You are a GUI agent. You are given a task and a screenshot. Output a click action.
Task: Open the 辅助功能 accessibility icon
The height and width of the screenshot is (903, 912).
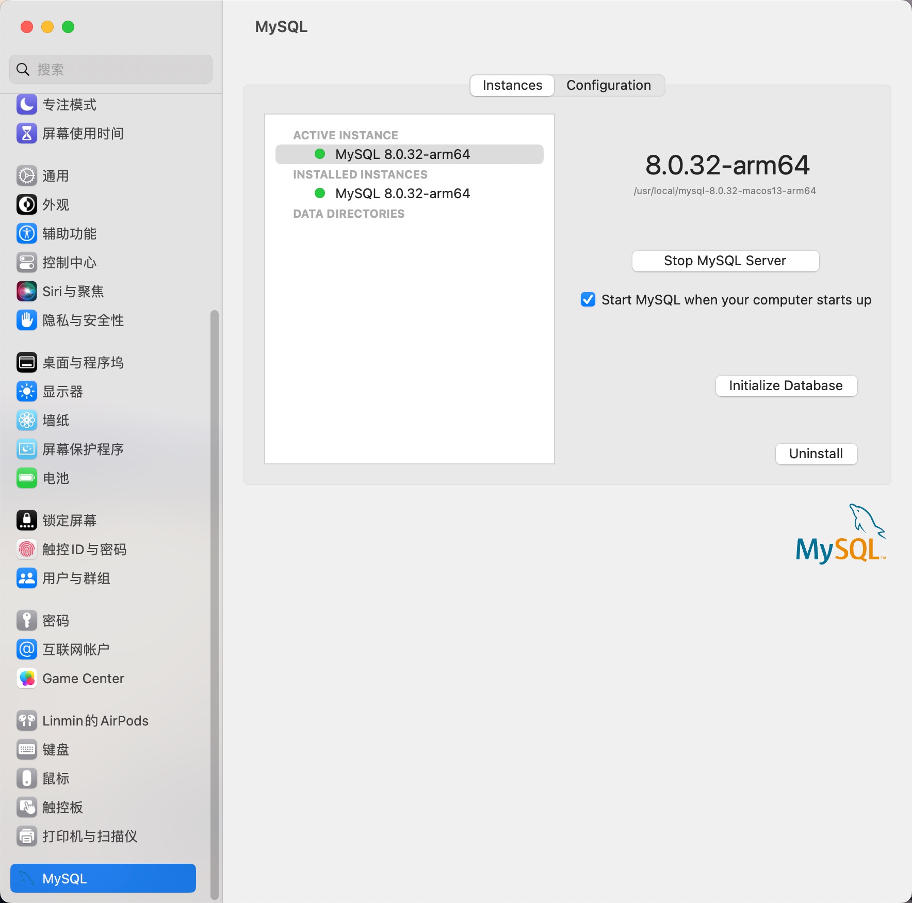27,234
